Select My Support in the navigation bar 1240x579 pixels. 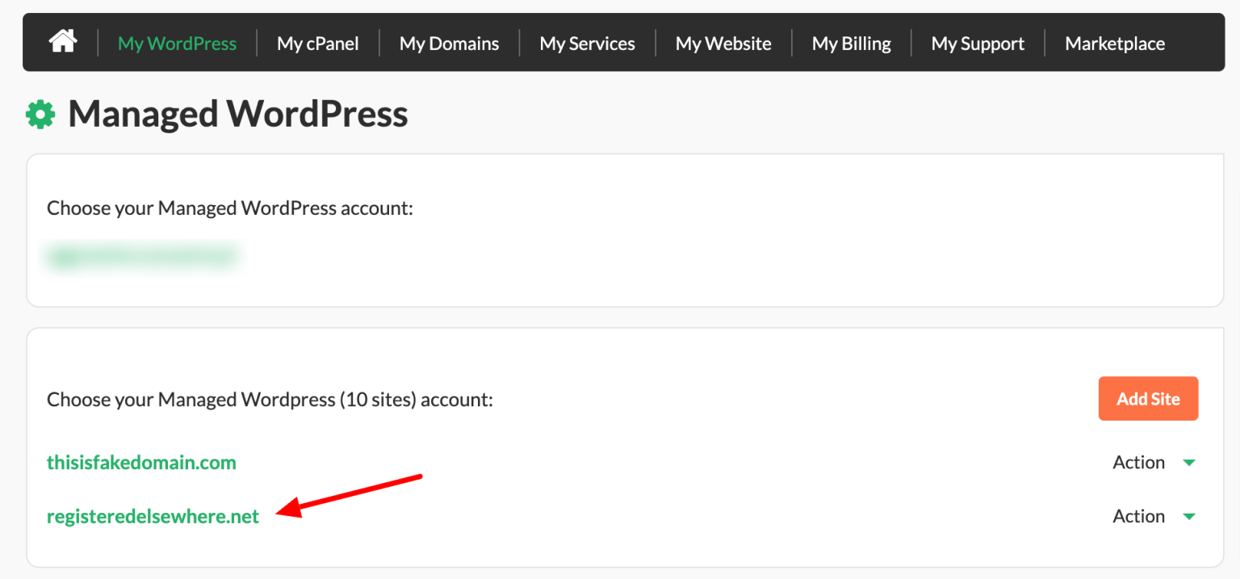point(978,43)
